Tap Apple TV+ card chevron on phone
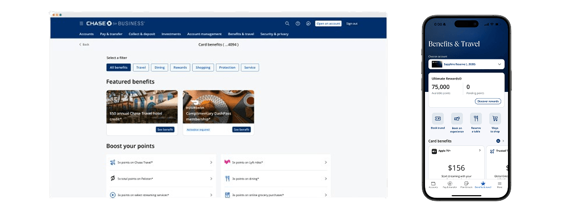 (479, 150)
